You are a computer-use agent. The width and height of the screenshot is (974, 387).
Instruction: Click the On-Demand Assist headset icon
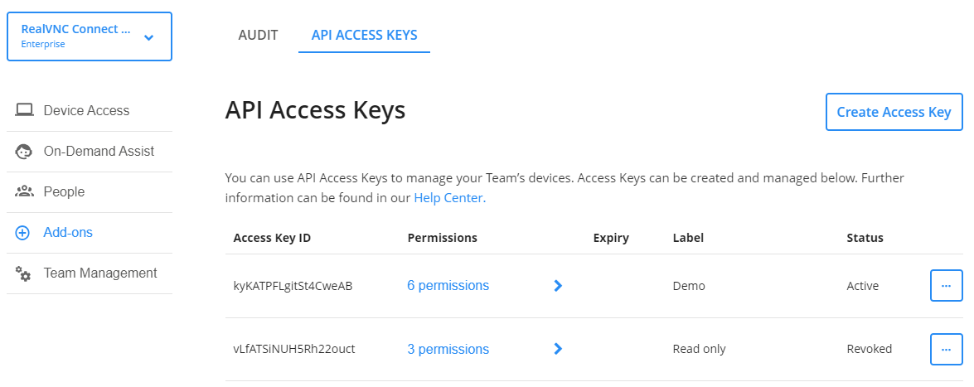[x=24, y=152]
